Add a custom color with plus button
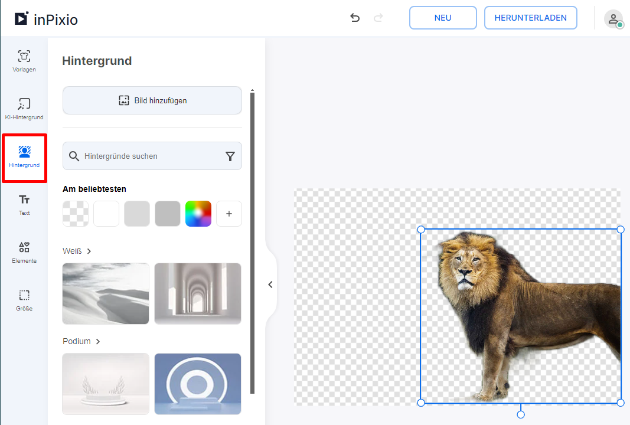The width and height of the screenshot is (630, 425). [x=229, y=214]
